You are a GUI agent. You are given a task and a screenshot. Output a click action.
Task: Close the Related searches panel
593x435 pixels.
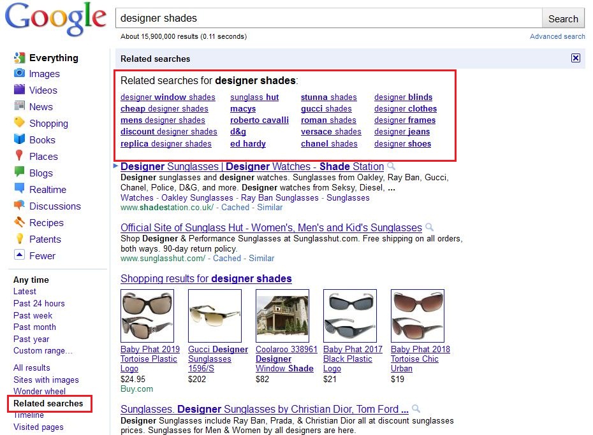point(576,58)
